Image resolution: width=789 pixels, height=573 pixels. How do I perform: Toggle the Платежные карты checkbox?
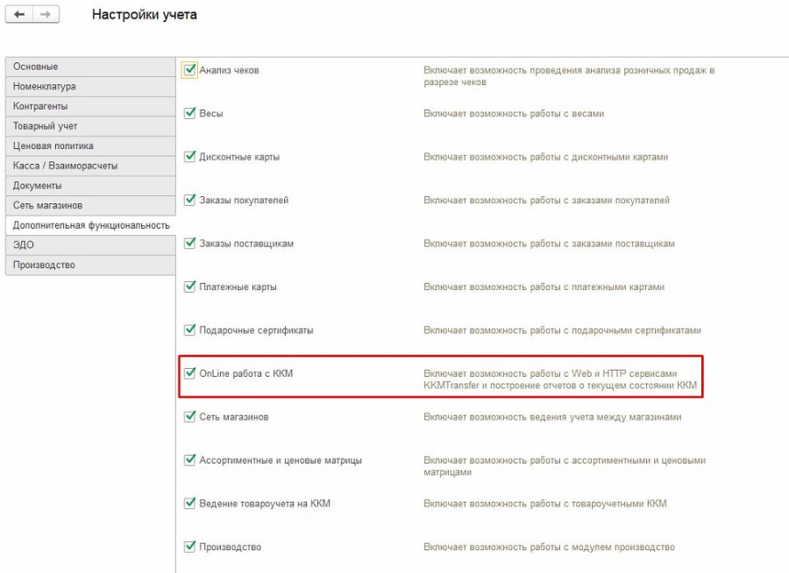189,286
